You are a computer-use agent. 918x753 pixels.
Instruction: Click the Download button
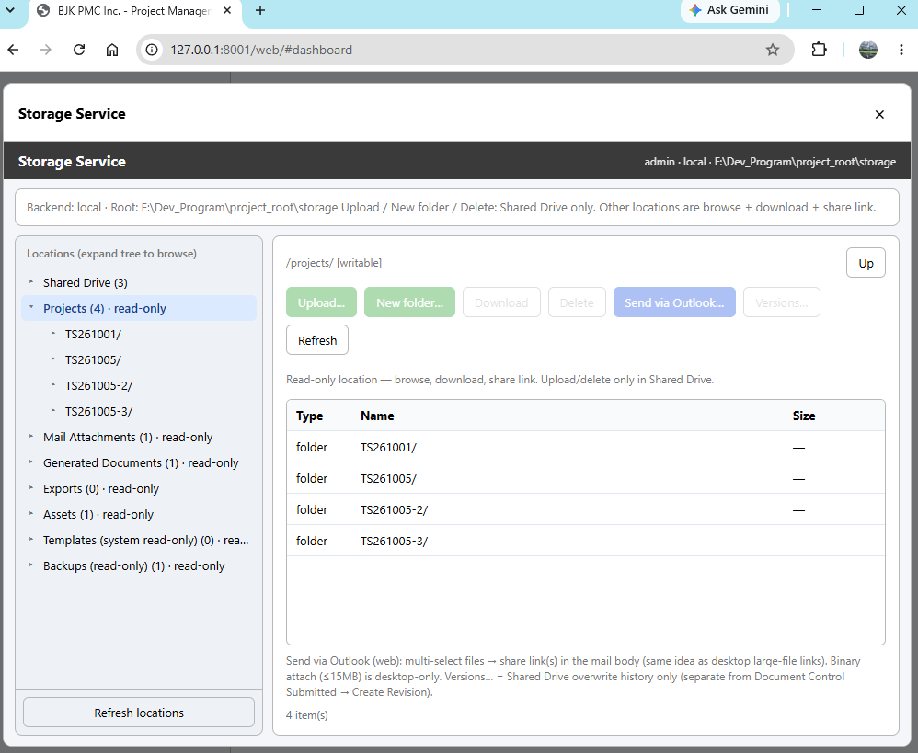tap(501, 302)
